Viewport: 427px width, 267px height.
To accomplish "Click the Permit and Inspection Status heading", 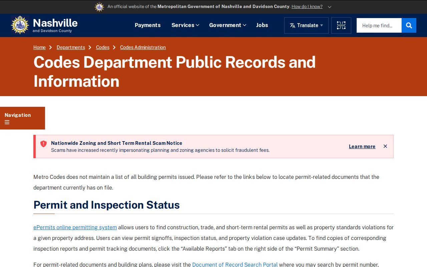I will point(107,205).
